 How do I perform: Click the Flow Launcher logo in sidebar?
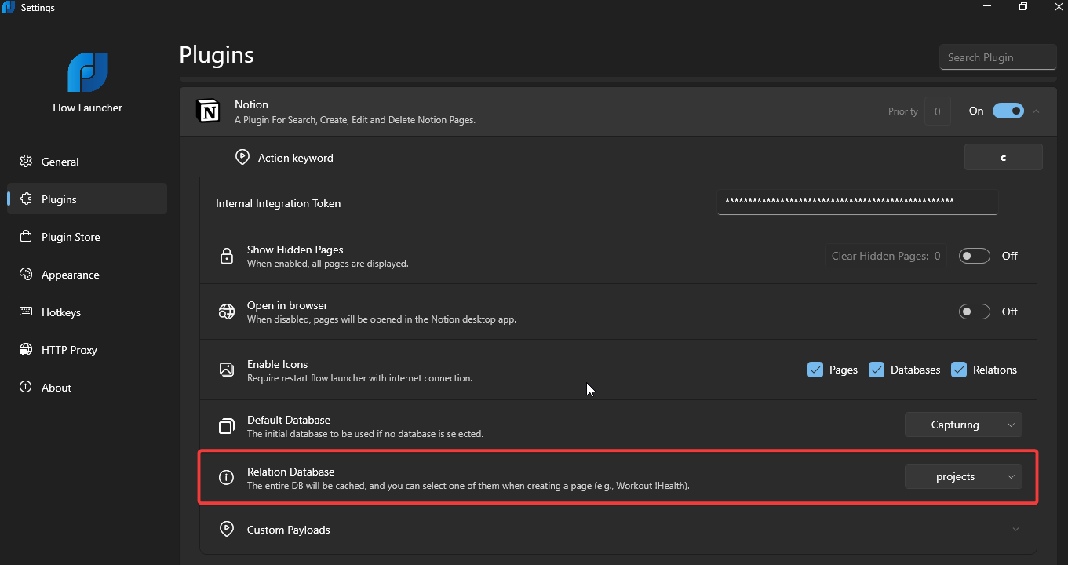point(87,72)
